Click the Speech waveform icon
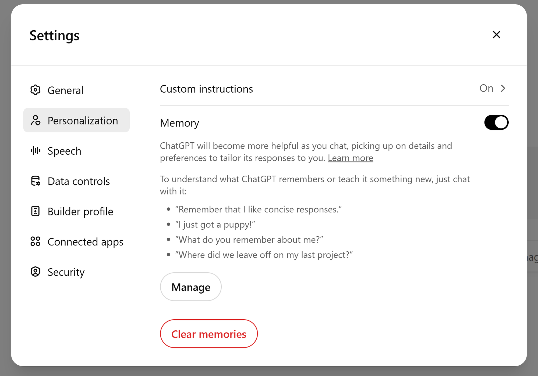 (35, 151)
